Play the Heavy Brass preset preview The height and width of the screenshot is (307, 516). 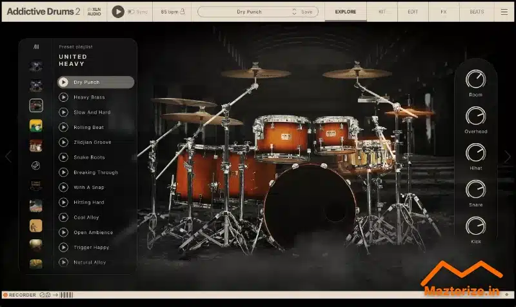click(x=63, y=97)
